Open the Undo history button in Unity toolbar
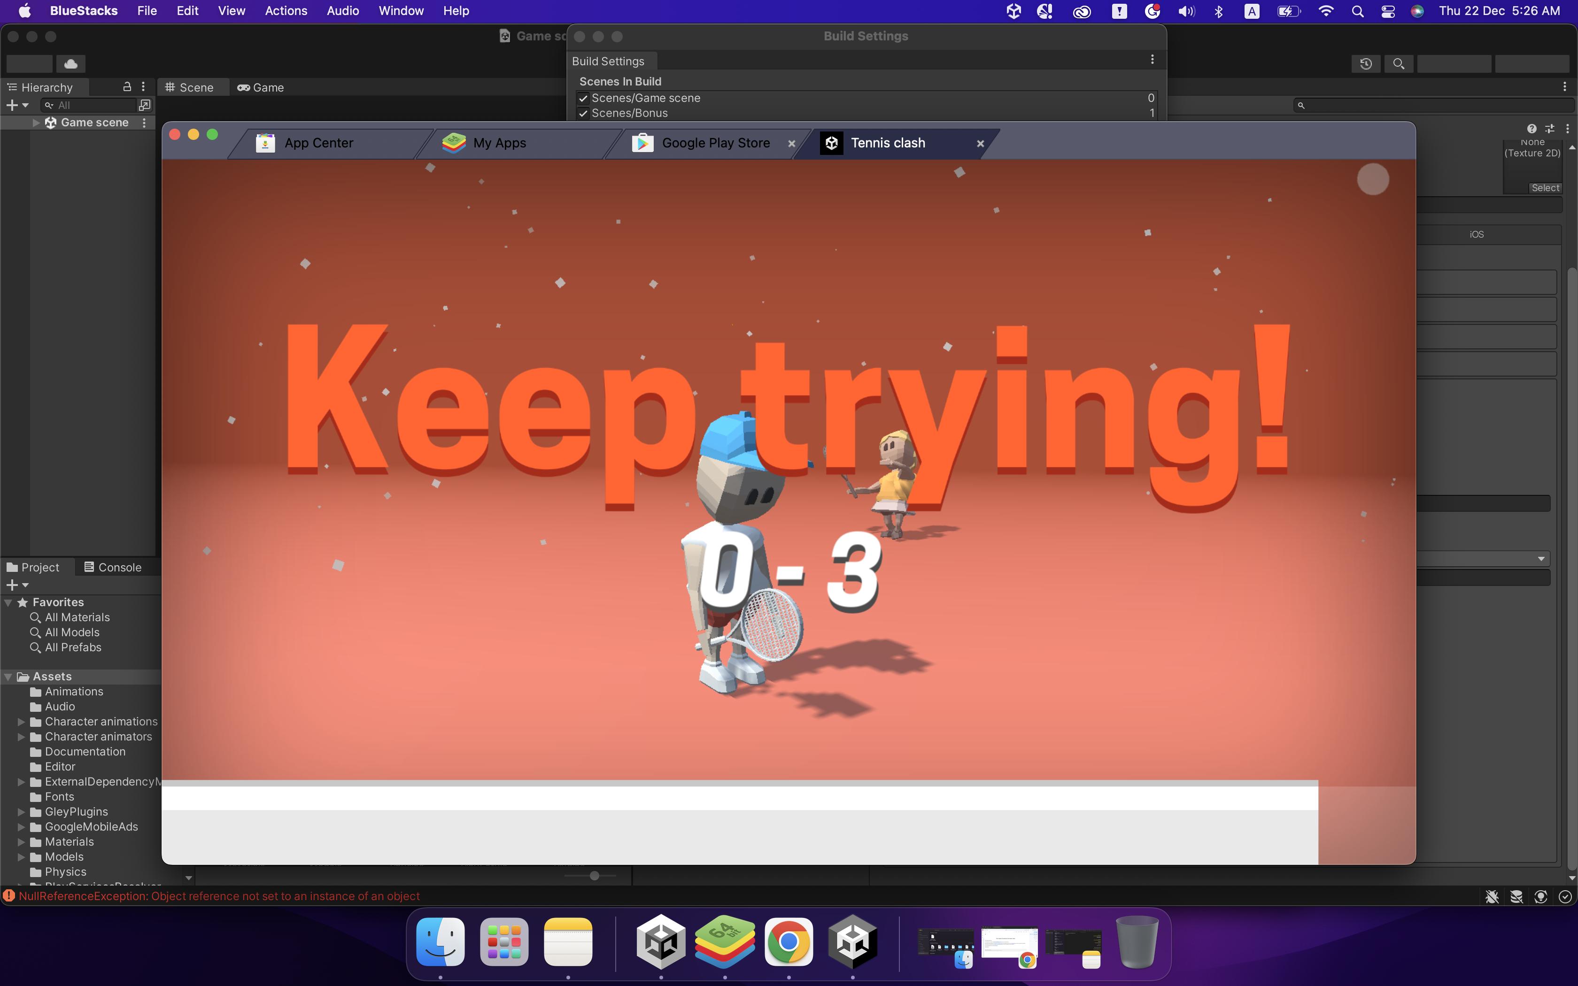This screenshot has width=1578, height=986. [1366, 64]
